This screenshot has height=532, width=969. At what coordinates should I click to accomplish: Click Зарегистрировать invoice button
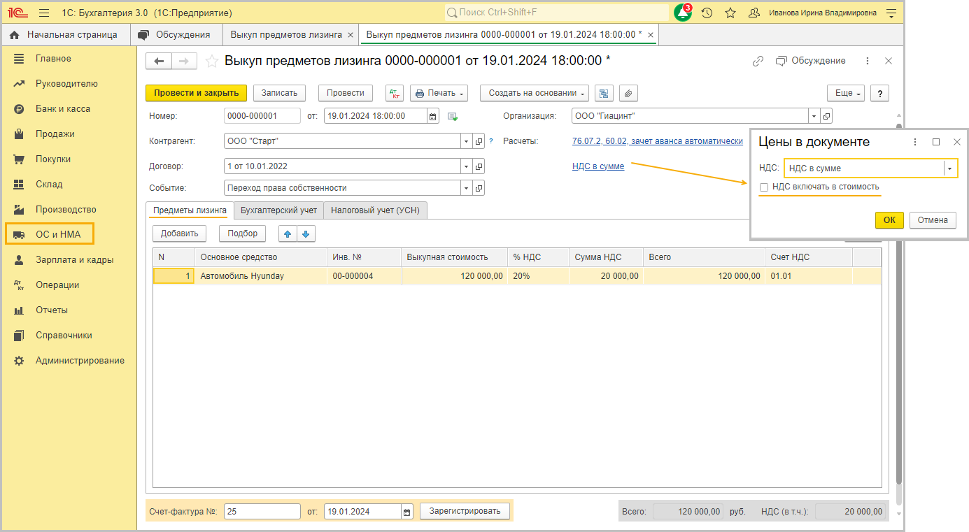tap(465, 512)
